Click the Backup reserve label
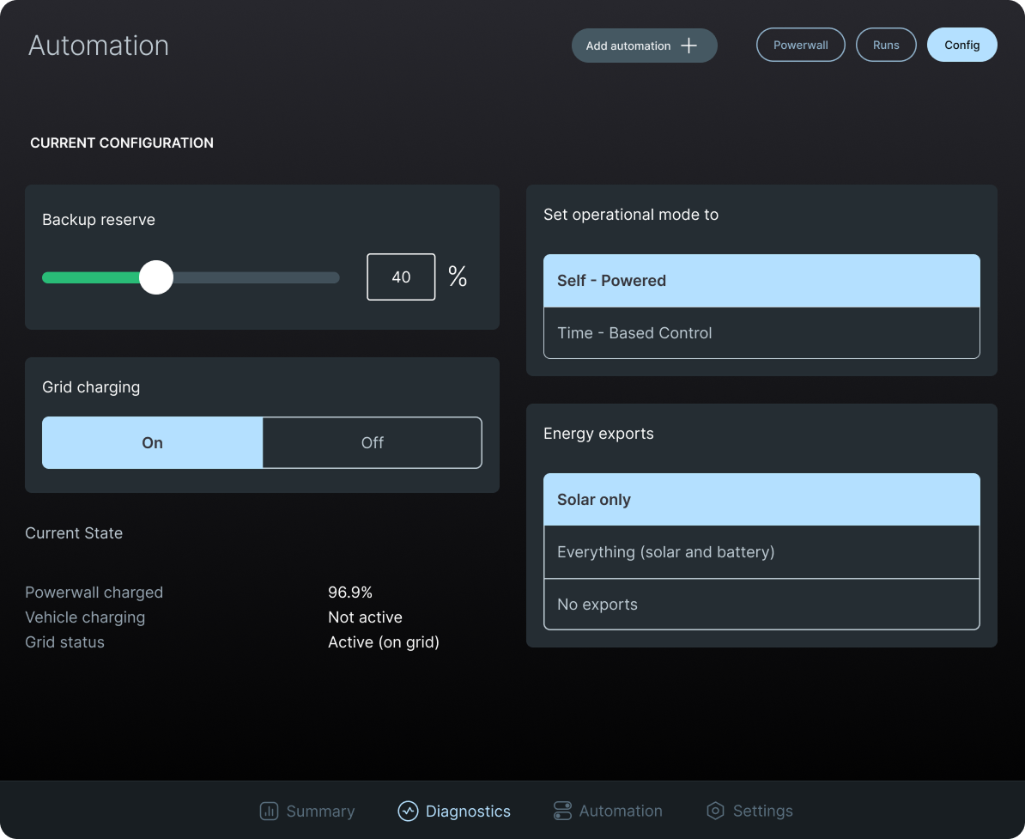This screenshot has height=839, width=1025. (99, 220)
